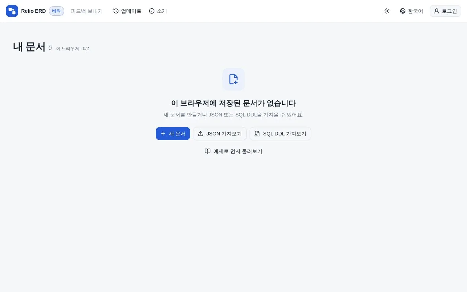Open the 예제로 먼저 둘러보기 link
467x292 pixels.
coord(233,151)
